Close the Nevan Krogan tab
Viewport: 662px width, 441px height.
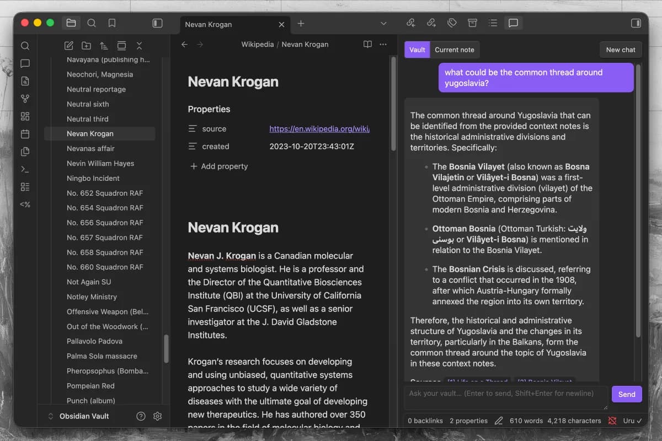tap(282, 24)
